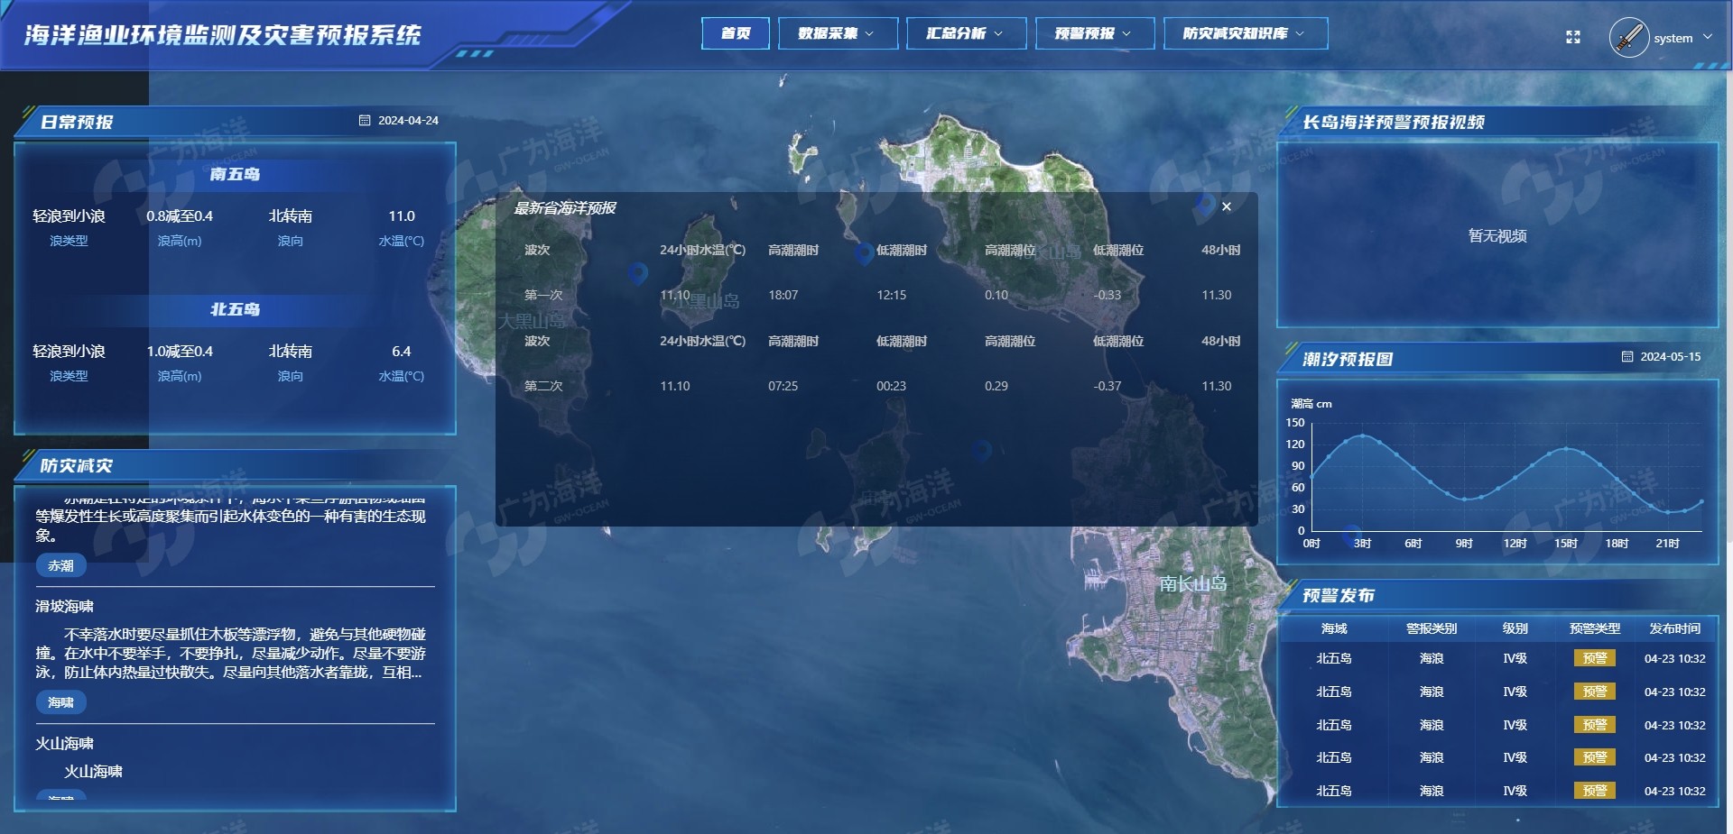Click the 赤潮 tag button
The height and width of the screenshot is (834, 1733).
pos(60,565)
